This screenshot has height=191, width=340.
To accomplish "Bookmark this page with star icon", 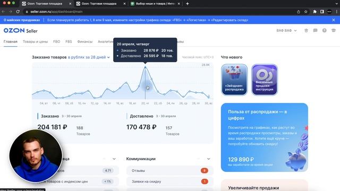I will [306, 12].
